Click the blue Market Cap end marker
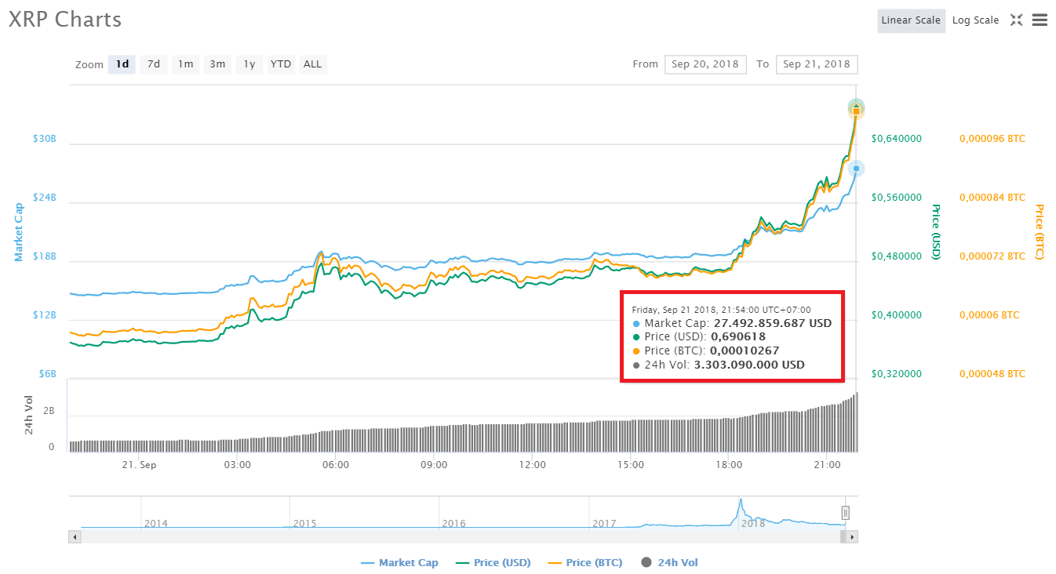The image size is (1056, 574). coord(856,168)
